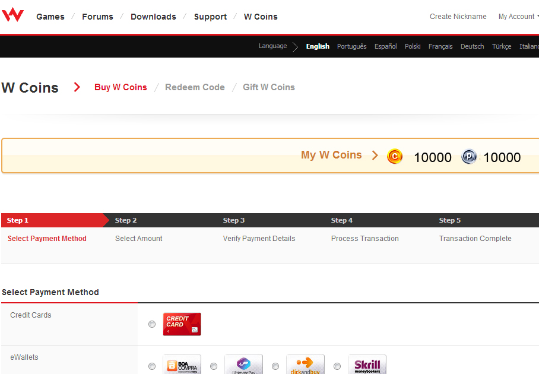This screenshot has height=374, width=539.
Task: Click the Boa Compra payment logo
Action: 182,365
